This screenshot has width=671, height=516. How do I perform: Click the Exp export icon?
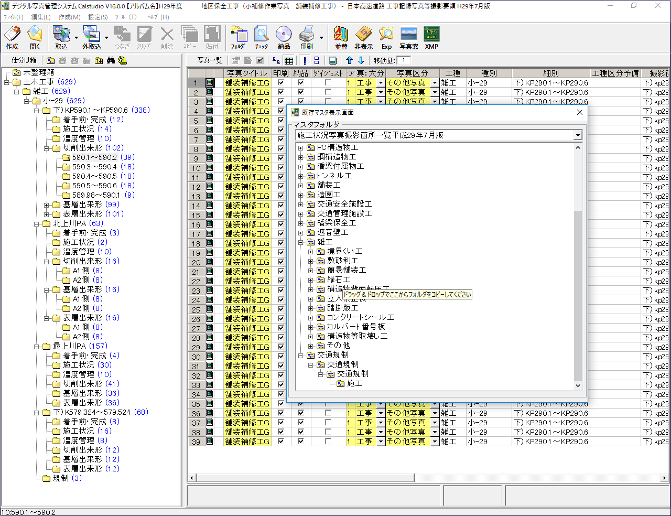pos(386,38)
